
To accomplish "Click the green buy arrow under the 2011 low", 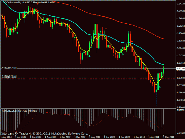I will [x=160, y=87].
